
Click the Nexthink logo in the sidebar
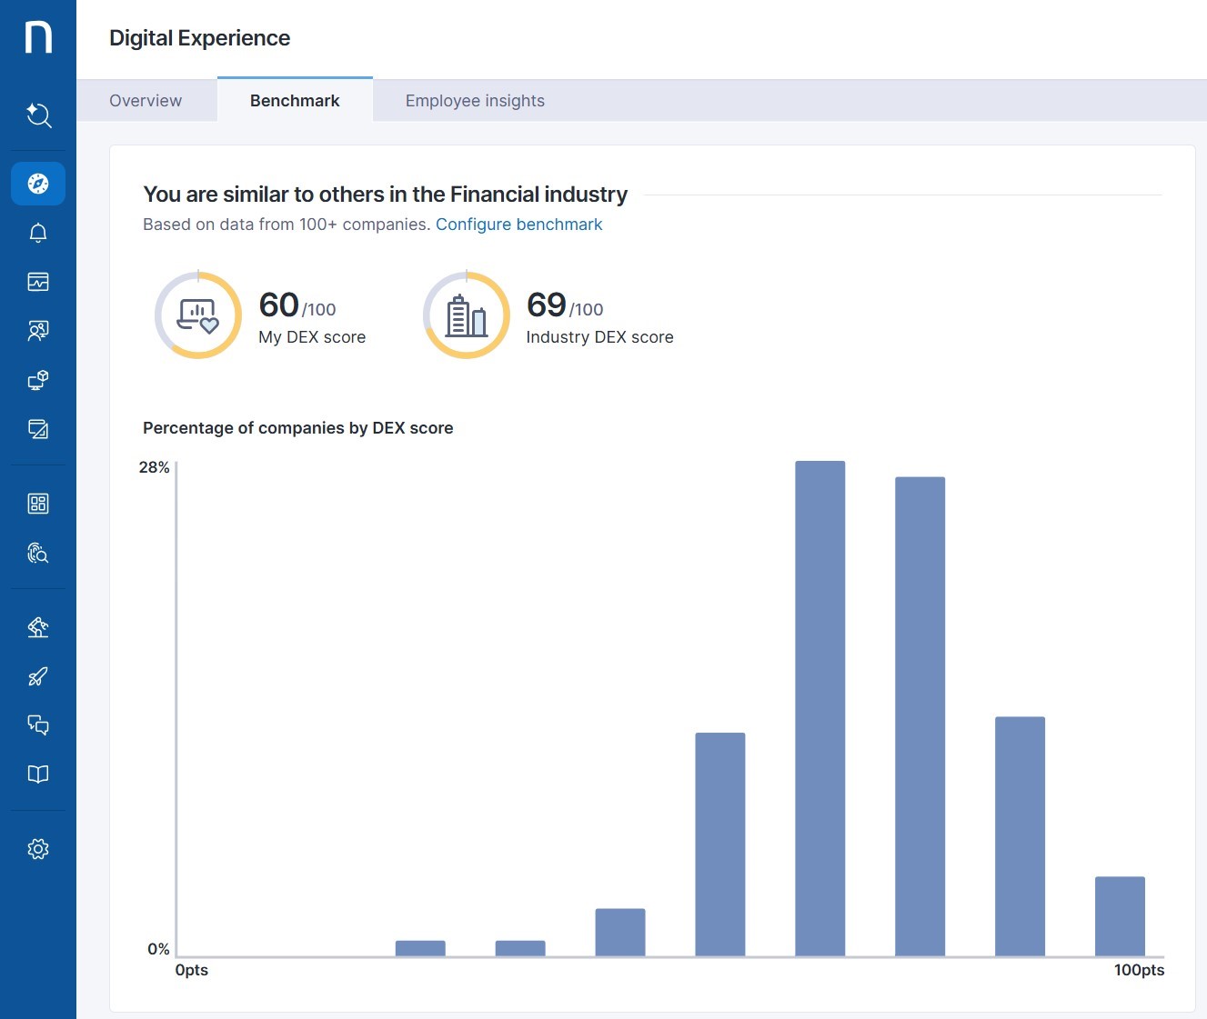pos(38,38)
